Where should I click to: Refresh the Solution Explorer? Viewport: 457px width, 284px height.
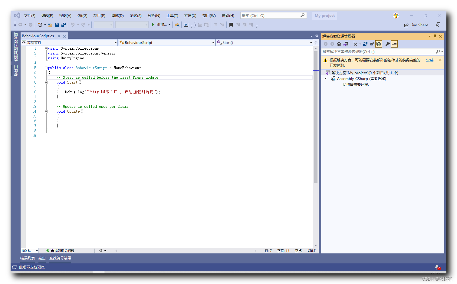(365, 44)
